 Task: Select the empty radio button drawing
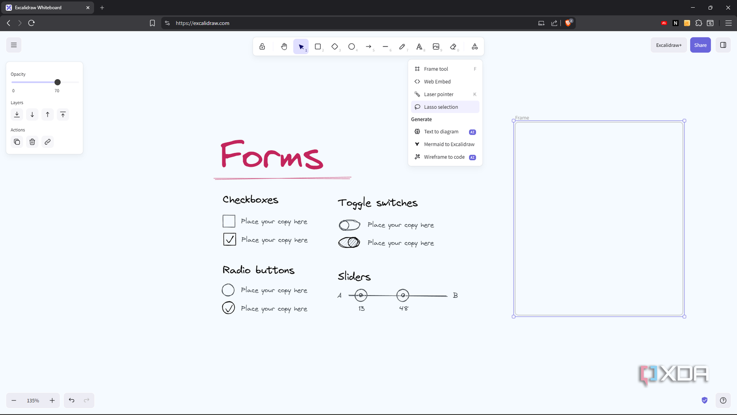(x=228, y=290)
